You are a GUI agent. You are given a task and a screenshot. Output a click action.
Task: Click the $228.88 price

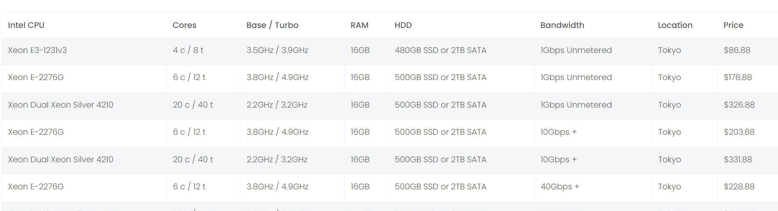pos(739,186)
